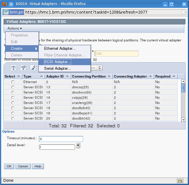Click the pencil edit sort icon
The image size is (189, 185).
33,67
